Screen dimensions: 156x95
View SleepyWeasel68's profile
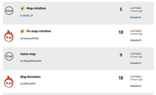point(32,61)
